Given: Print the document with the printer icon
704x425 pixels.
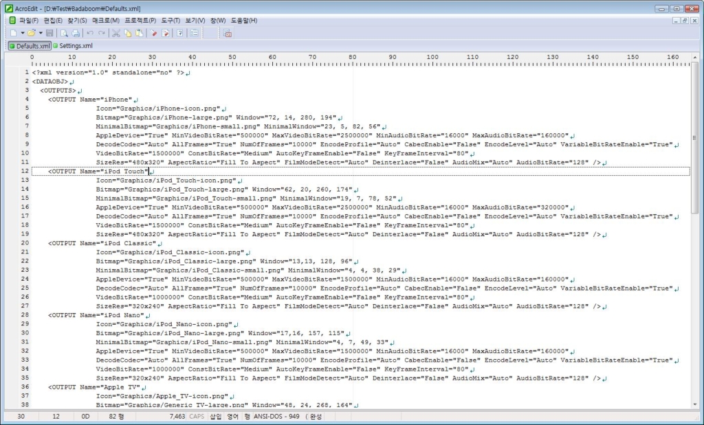Looking at the screenshot, I should [x=76, y=33].
